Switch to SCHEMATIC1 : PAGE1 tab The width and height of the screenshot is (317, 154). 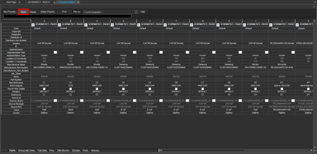click(x=37, y=2)
